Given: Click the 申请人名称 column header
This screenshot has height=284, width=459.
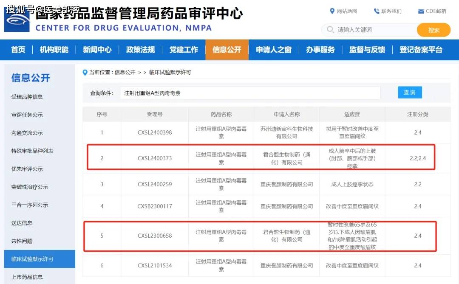Looking at the screenshot, I should tap(286, 114).
